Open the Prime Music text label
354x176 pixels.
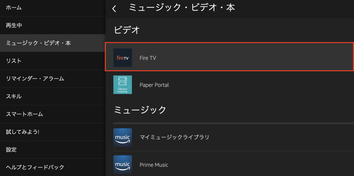pyautogui.click(x=154, y=165)
